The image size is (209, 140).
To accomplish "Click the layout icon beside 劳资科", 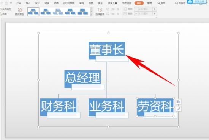I will point(179,102).
